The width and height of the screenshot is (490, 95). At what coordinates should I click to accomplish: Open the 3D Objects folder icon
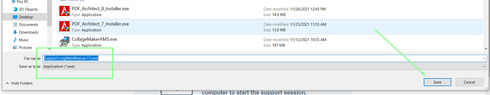click(x=15, y=9)
